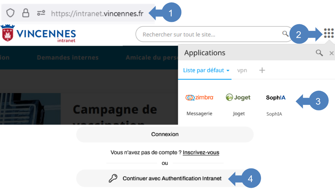
Task: Click Continuer avec Authentification Intranet
Action: pyautogui.click(x=165, y=178)
